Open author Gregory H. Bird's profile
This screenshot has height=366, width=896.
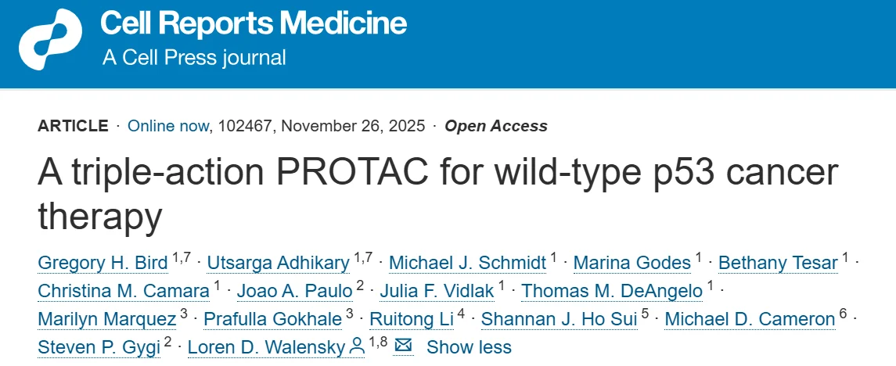click(x=103, y=263)
